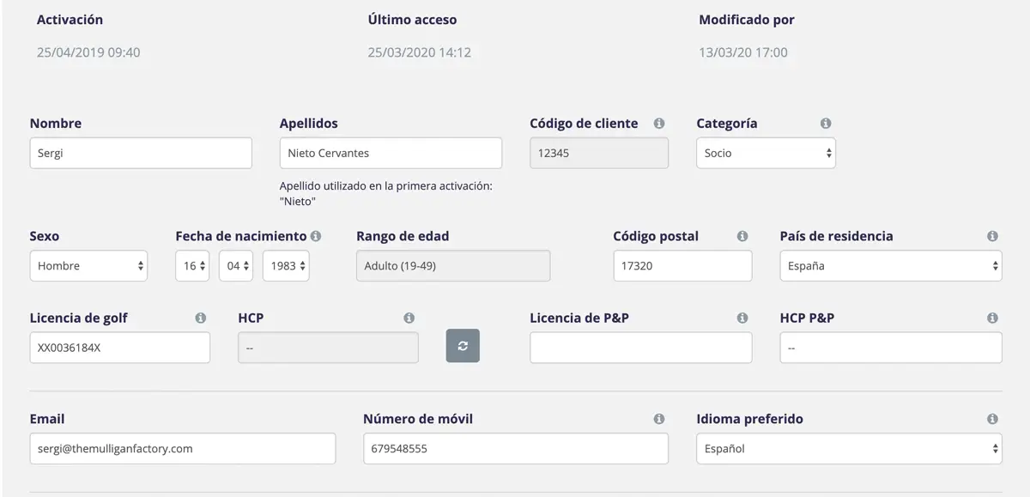Open the birth day selector showing 16

192,265
